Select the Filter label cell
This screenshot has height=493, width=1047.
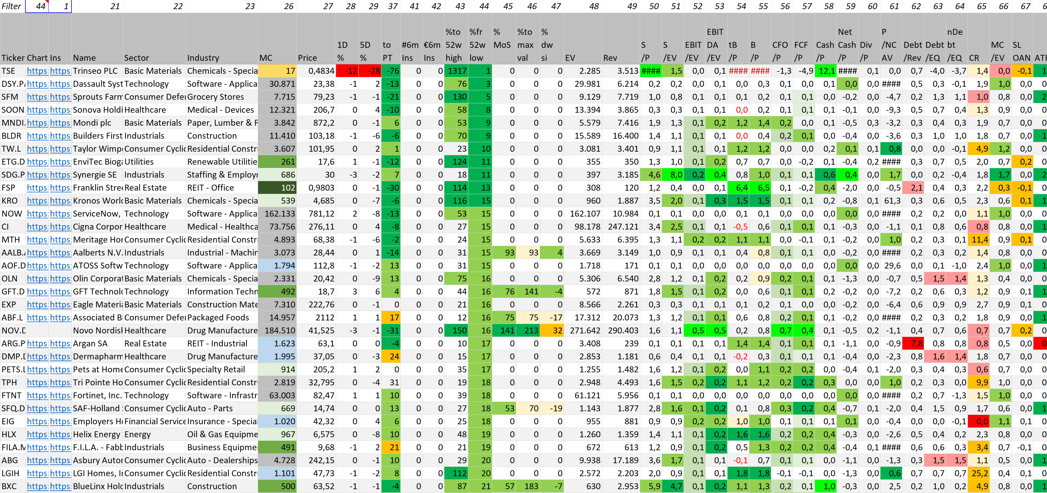coord(12,6)
